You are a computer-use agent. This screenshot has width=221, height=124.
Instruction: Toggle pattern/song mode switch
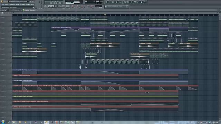pyautogui.click(x=46, y=6)
